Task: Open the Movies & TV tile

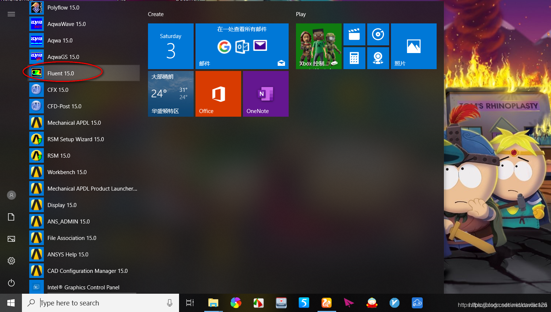Action: pyautogui.click(x=354, y=34)
